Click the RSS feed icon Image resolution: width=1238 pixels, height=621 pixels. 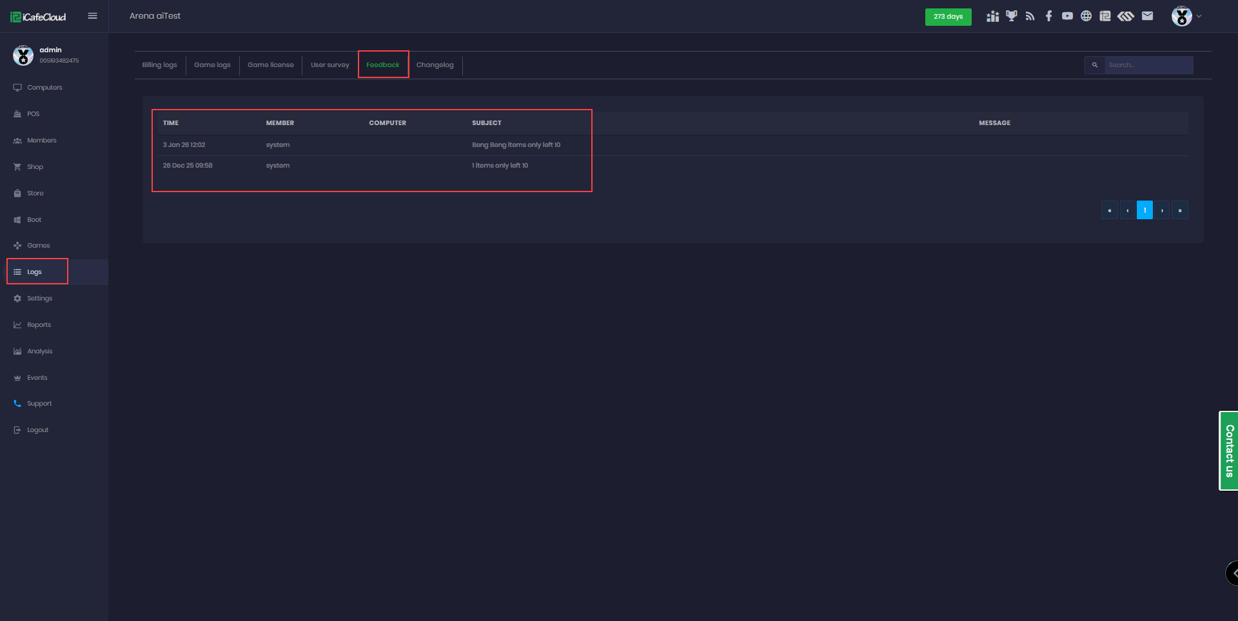coord(1030,16)
